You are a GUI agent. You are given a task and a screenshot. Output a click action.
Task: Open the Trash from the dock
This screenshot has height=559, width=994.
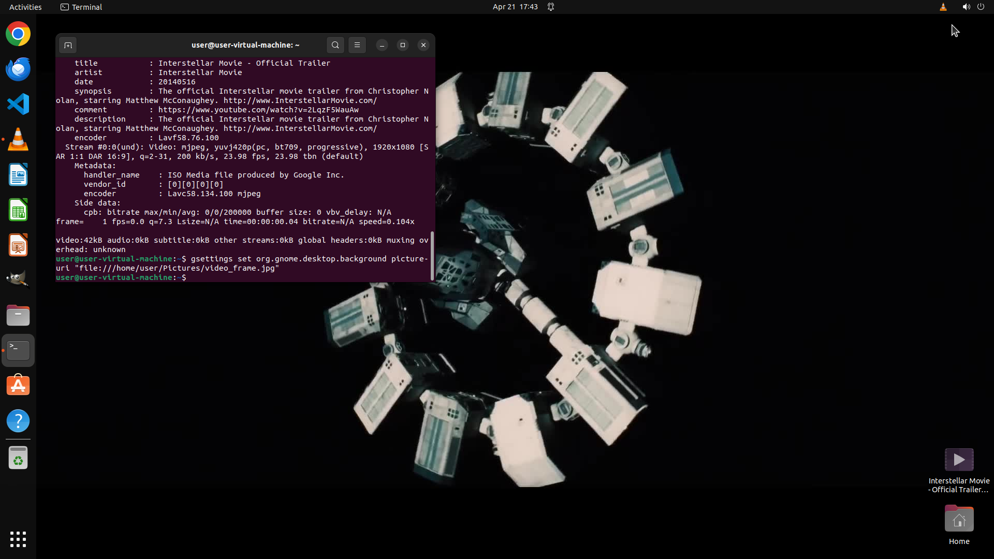pyautogui.click(x=18, y=458)
